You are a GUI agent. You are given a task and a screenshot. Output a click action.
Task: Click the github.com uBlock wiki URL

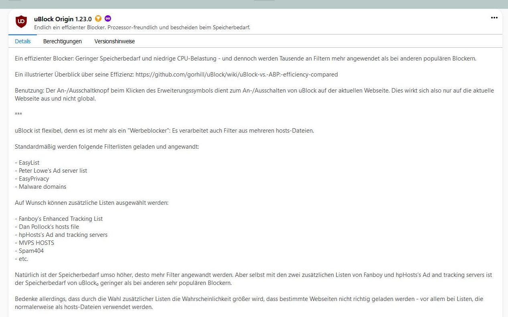tap(237, 75)
